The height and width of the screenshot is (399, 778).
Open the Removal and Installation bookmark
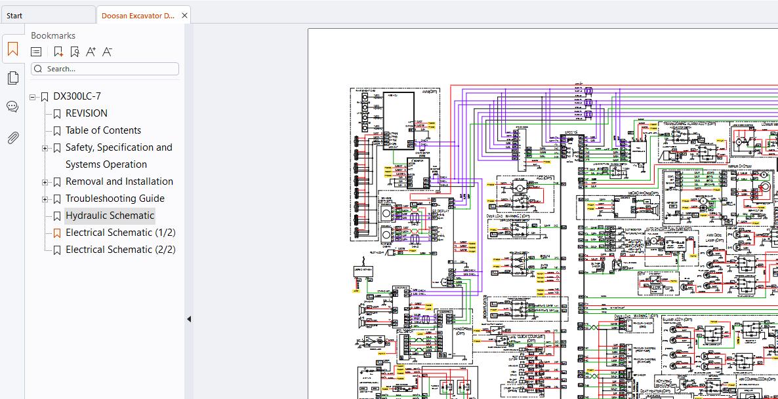point(119,181)
